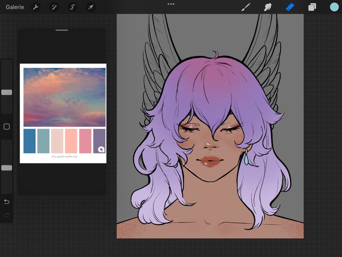The width and height of the screenshot is (342, 257).
Task: Open the active color circle picker
Action: 334,7
